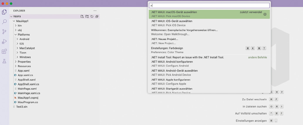This screenshot has width=303, height=125.
Task: Expand the Windows platform folder
Action: coord(17,57)
